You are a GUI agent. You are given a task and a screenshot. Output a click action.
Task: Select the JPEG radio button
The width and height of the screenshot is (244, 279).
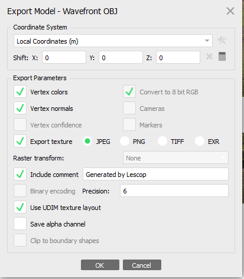click(87, 141)
